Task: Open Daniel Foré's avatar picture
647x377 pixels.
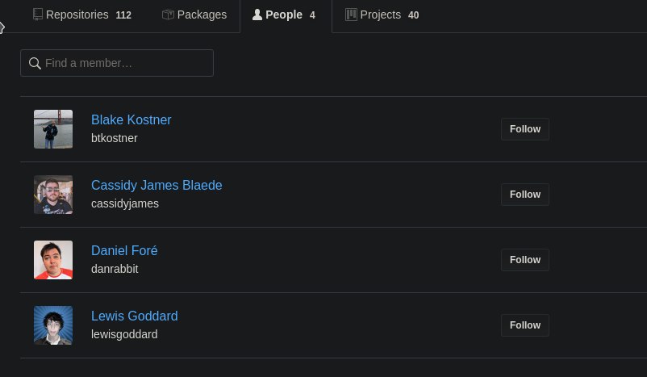Action: (x=53, y=260)
